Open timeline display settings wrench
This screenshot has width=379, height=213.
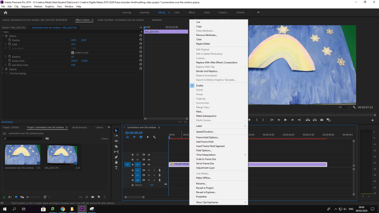(154, 137)
